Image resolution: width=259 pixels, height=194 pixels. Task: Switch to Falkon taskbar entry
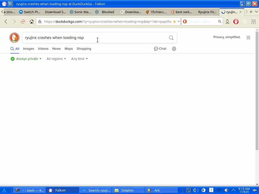point(62,190)
